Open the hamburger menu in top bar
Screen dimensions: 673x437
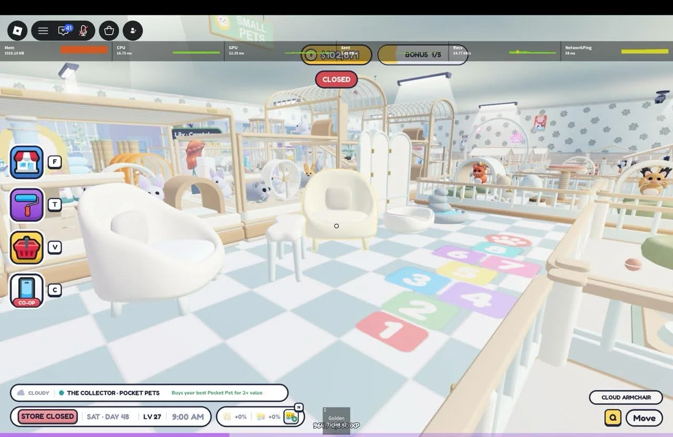click(x=43, y=30)
